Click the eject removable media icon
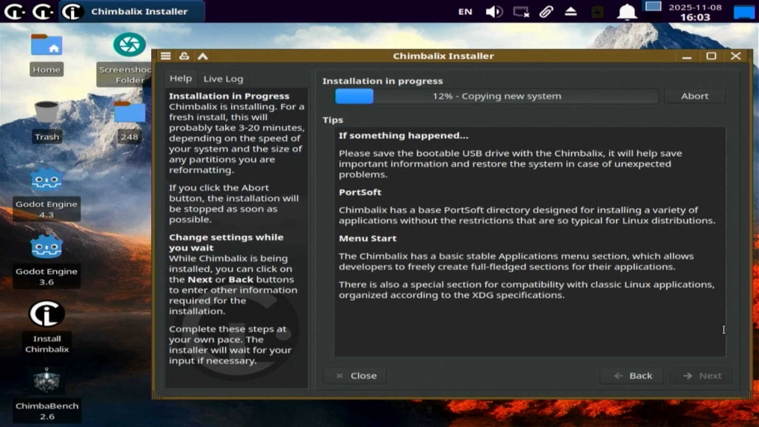Viewport: 759px width, 427px height. pos(571,11)
